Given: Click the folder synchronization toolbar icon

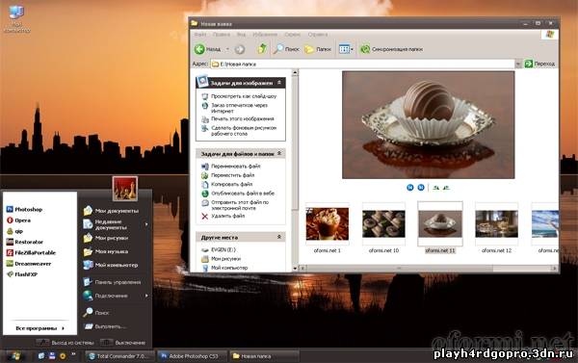Looking at the screenshot, I should click(x=365, y=49).
